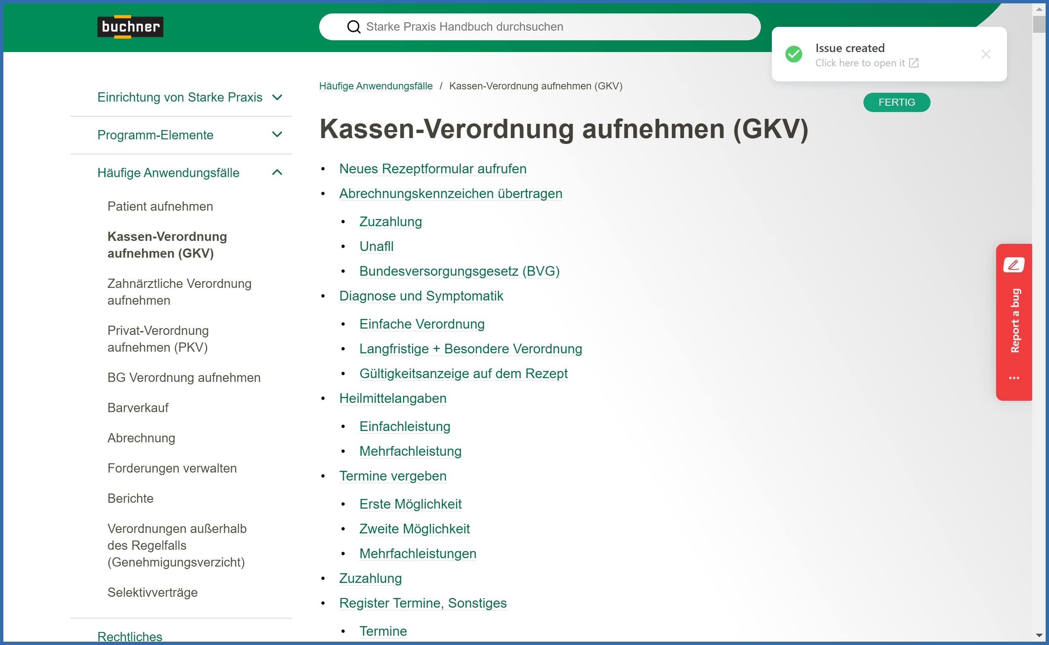Select the pencil icon on the Report a bug tab
1049x645 pixels.
pyautogui.click(x=1014, y=265)
